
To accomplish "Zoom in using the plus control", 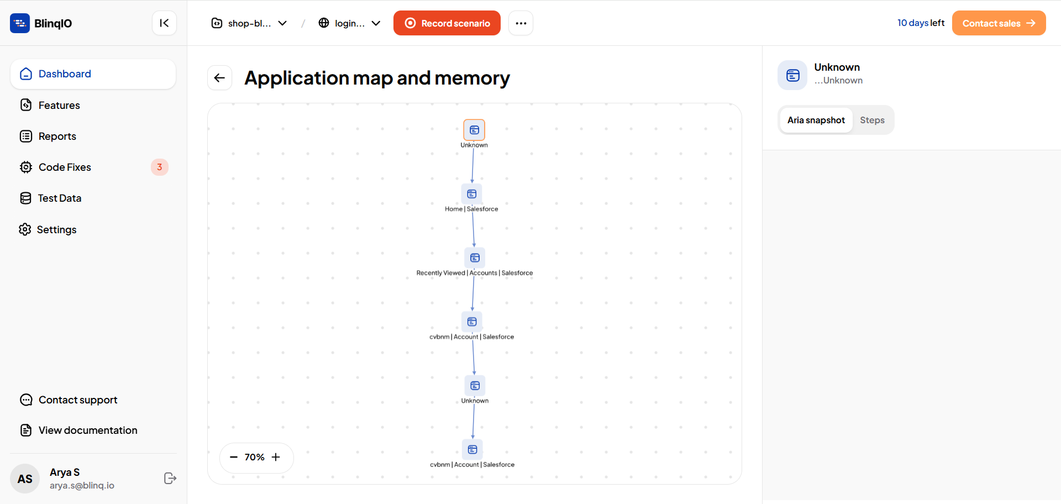I will (x=276, y=457).
